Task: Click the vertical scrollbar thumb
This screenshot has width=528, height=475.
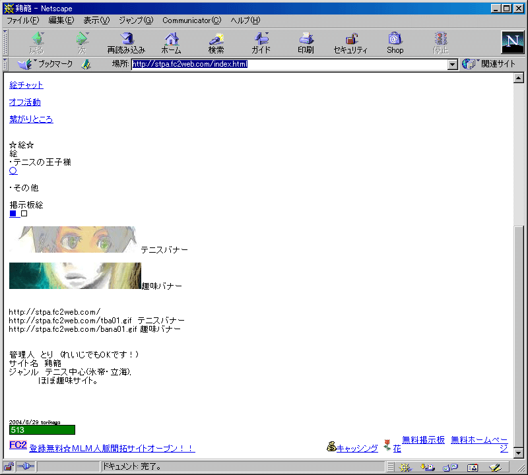Action: click(519, 337)
